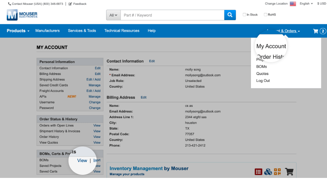This screenshot has width=327, height=180.
Task: Tick the RoHS checkbox
Action: click(265, 15)
